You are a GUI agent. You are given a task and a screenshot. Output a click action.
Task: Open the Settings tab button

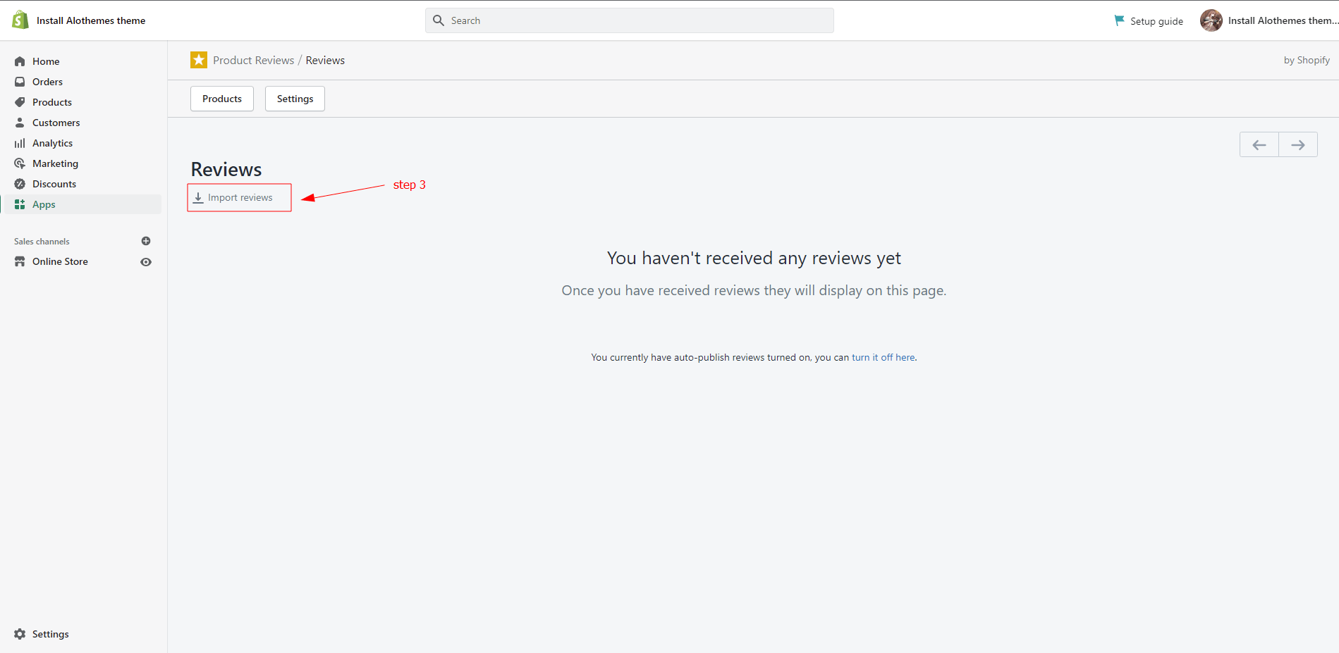[295, 99]
